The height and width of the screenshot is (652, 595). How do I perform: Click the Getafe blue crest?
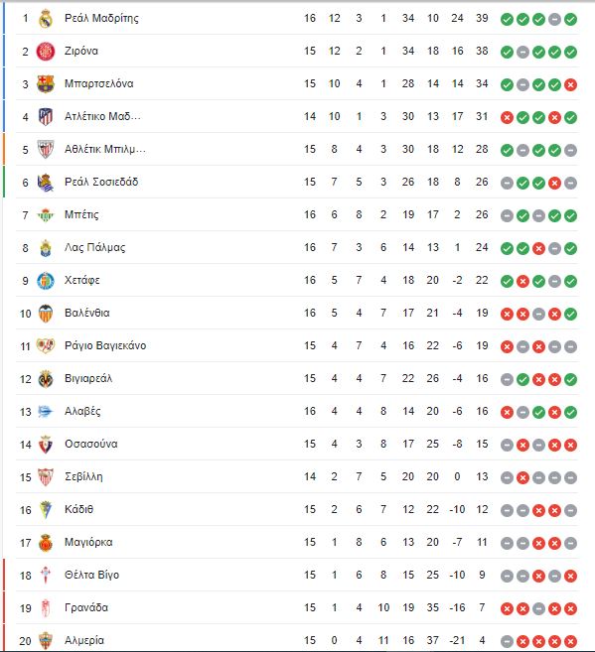click(x=46, y=281)
